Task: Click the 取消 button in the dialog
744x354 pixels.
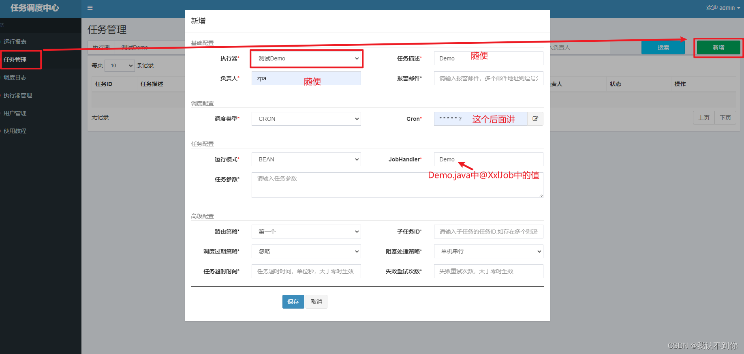Action: coord(316,302)
